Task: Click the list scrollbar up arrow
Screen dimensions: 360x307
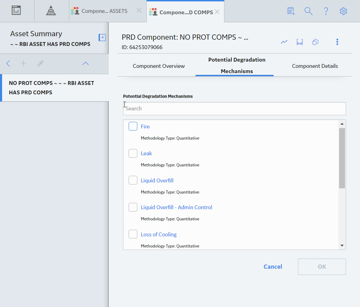Action: [x=342, y=124]
